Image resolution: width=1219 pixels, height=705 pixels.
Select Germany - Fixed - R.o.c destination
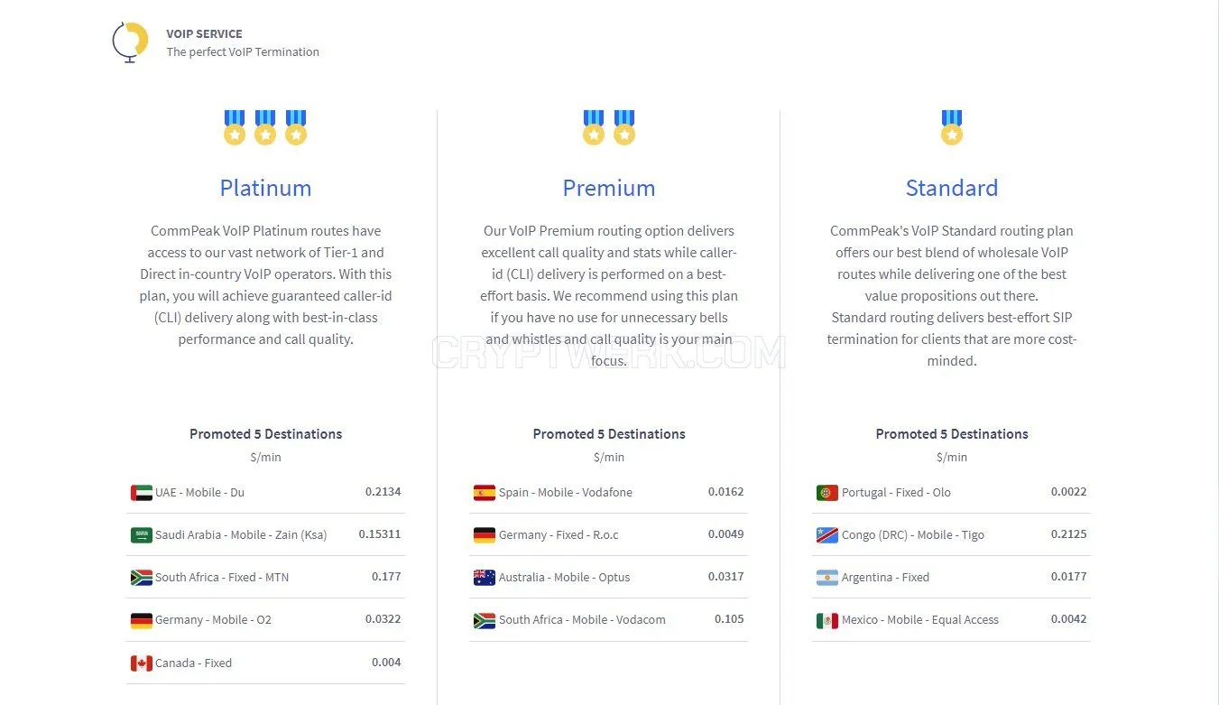[609, 535]
